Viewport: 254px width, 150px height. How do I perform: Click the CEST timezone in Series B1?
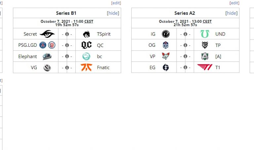(x=89, y=21)
